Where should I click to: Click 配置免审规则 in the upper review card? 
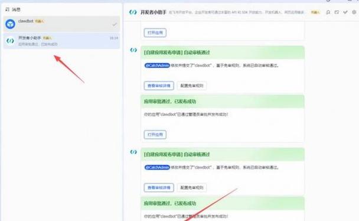tap(192, 86)
